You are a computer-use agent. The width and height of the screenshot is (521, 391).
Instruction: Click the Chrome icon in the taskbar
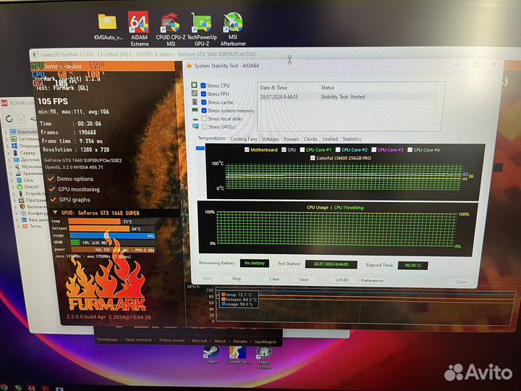tap(4, 387)
